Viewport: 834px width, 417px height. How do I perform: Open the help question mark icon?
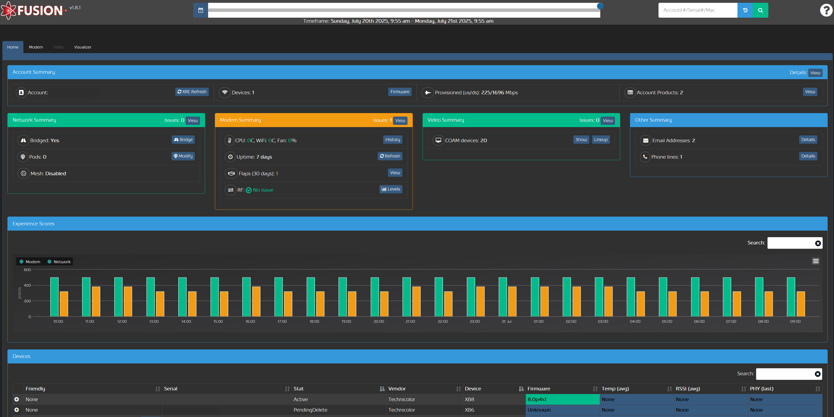826,10
